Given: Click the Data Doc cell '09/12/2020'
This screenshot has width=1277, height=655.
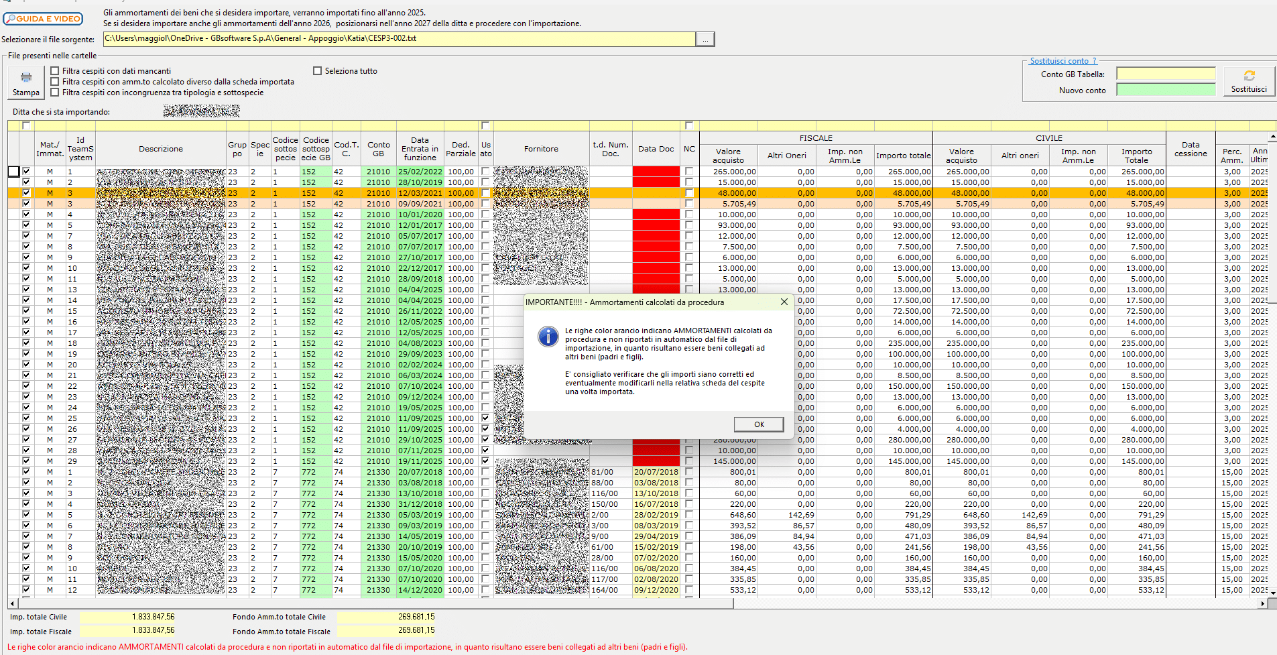Looking at the screenshot, I should [656, 590].
